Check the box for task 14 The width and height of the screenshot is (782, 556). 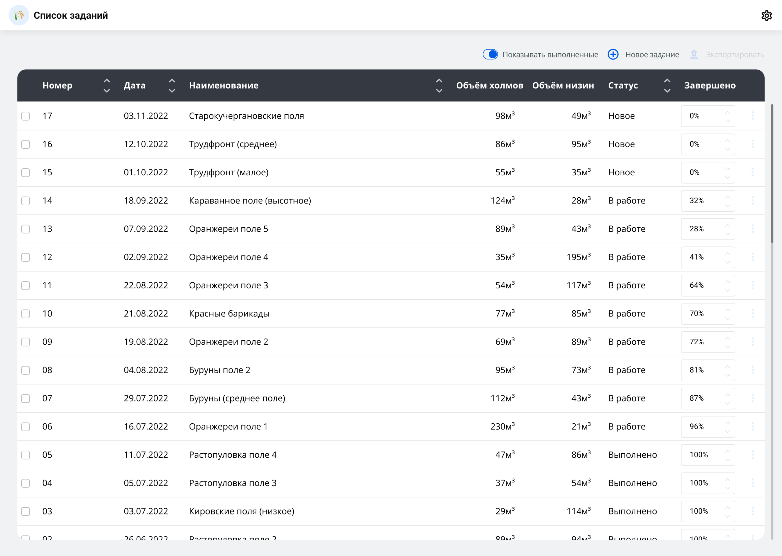[26, 201]
